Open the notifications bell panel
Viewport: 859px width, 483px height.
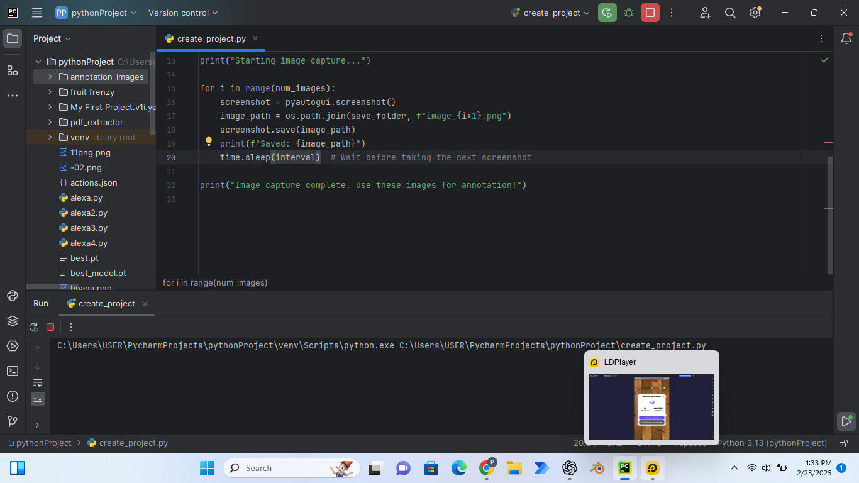coord(846,39)
